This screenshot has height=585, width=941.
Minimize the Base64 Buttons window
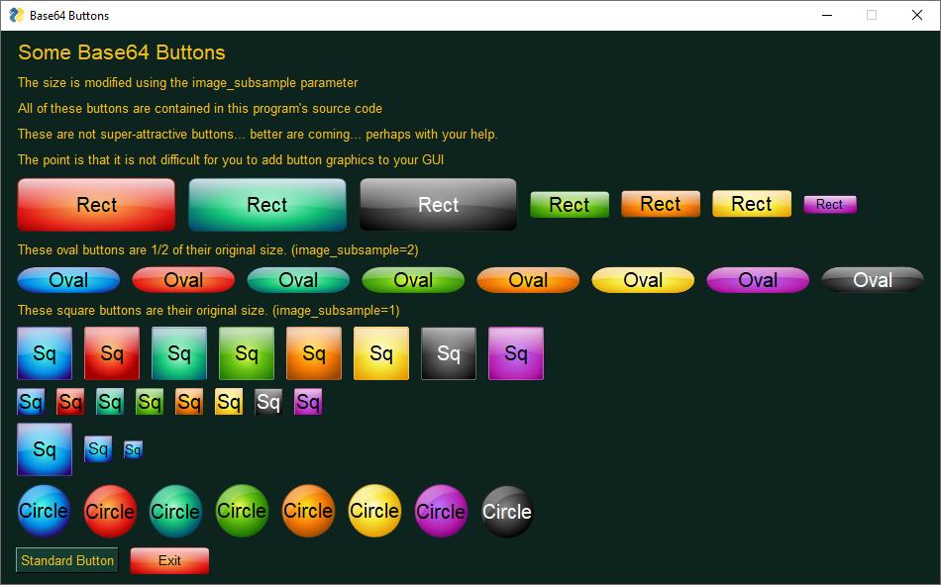[x=827, y=15]
